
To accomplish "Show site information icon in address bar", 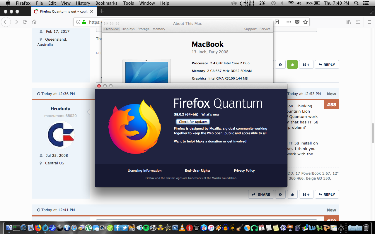I will pyautogui.click(x=78, y=22).
